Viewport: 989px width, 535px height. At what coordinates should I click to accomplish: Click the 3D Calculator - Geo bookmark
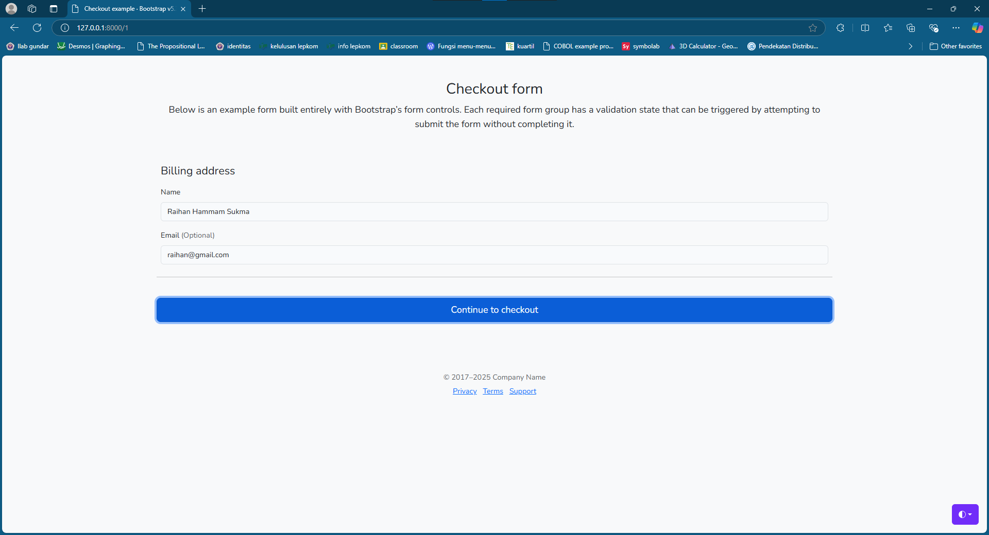pyautogui.click(x=704, y=46)
